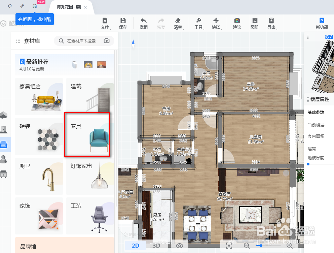
Task: Select the house-type sidebar icon
Action: 4,115
